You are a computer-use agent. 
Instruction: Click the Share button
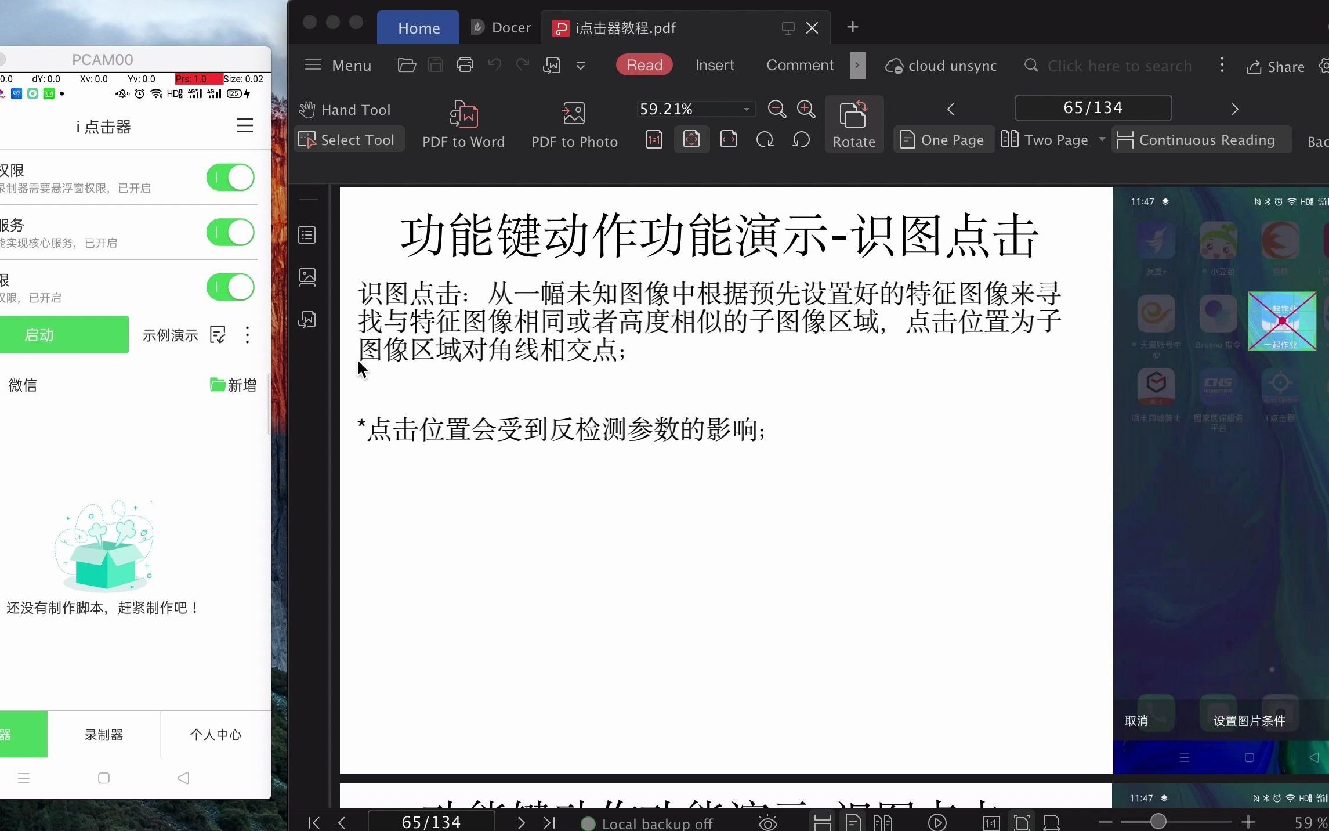[1276, 67]
